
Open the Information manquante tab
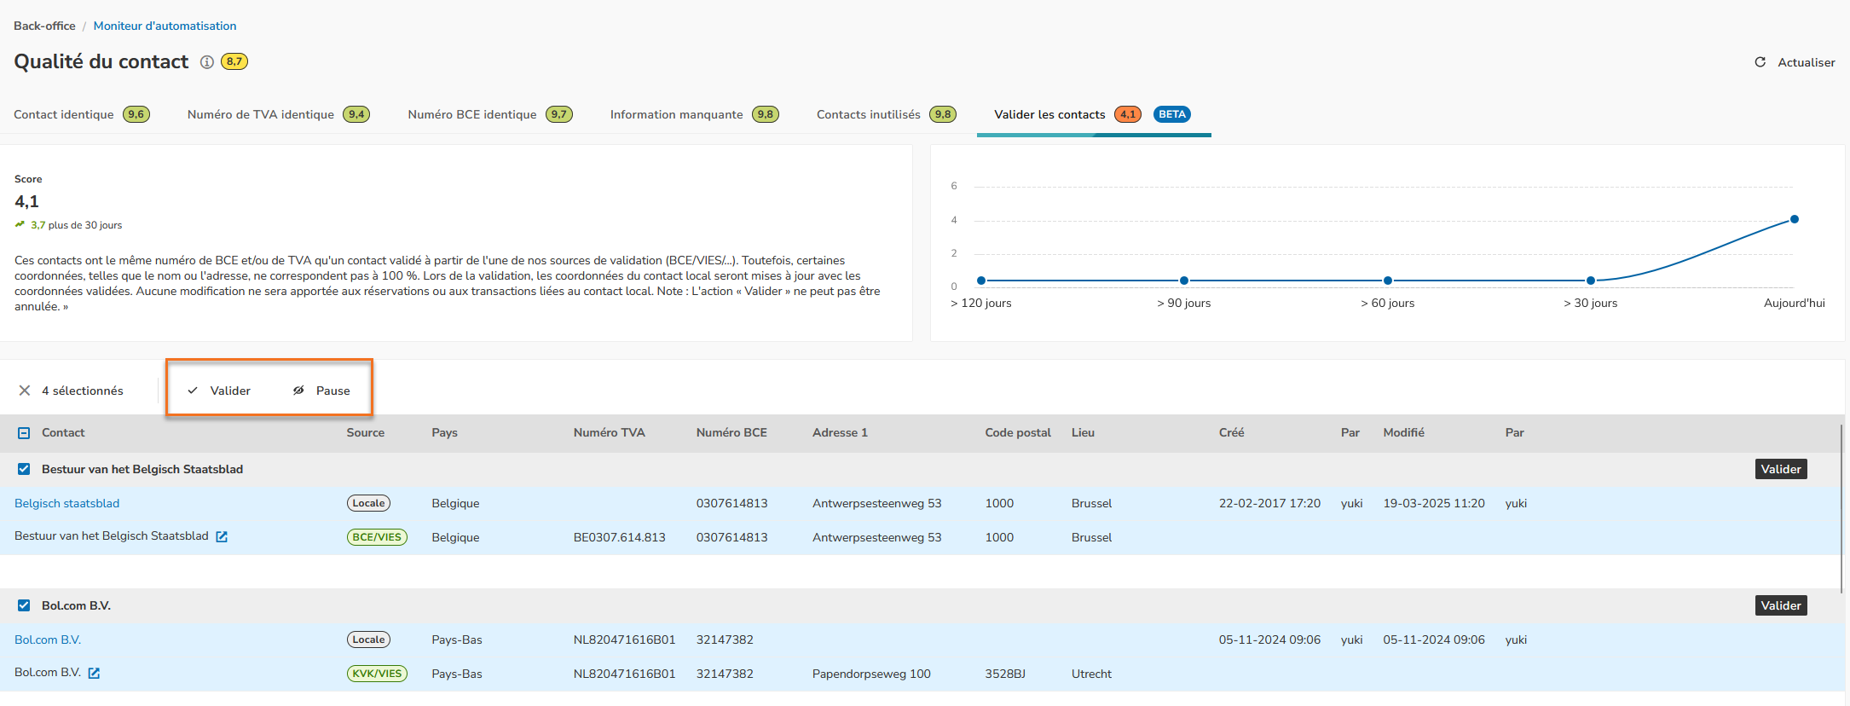coord(695,114)
